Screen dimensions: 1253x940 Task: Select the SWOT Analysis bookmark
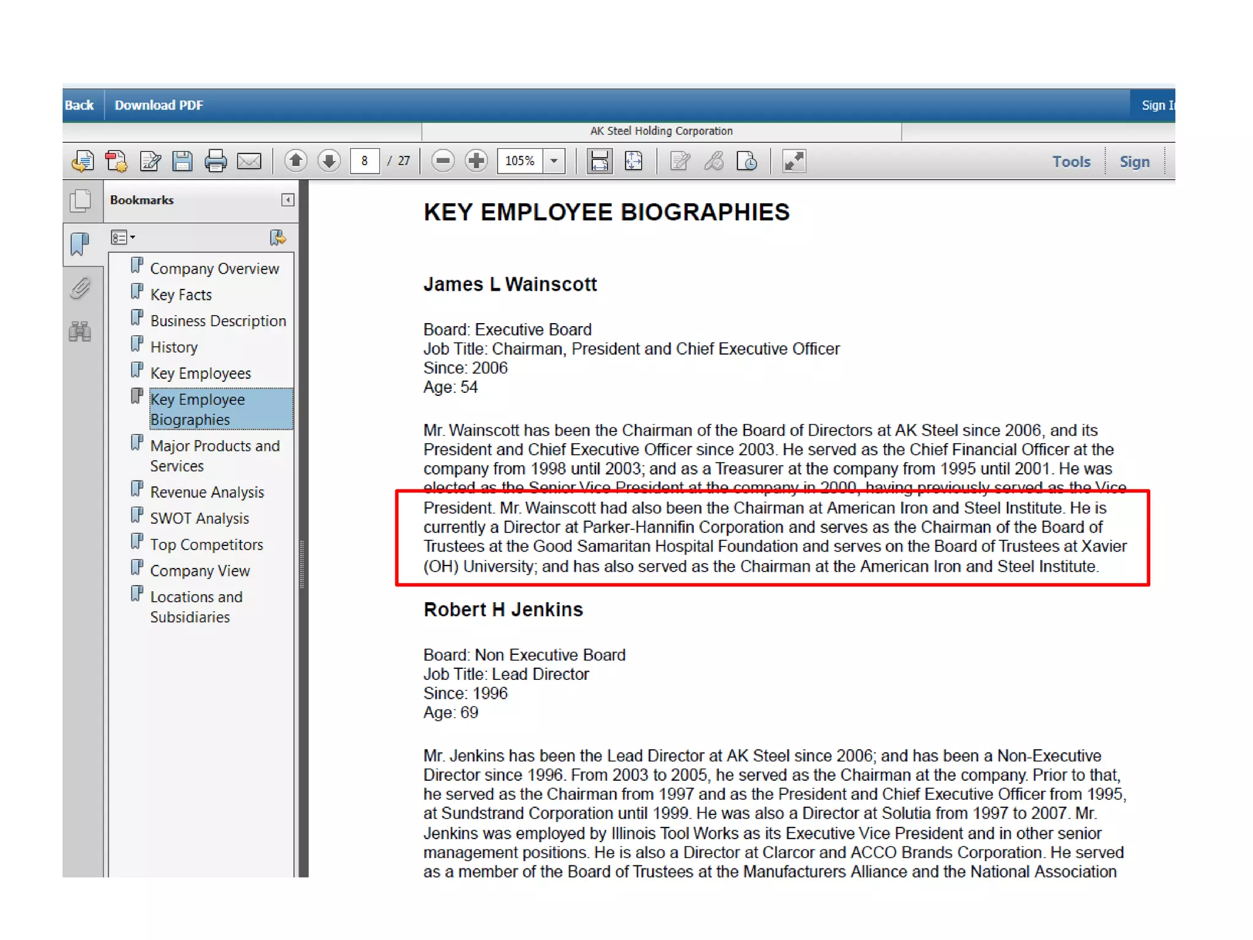(x=199, y=518)
